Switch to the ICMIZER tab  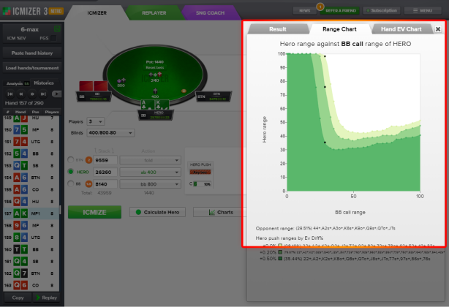[97, 13]
